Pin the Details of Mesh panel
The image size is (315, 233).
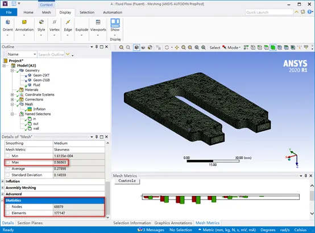[97, 137]
